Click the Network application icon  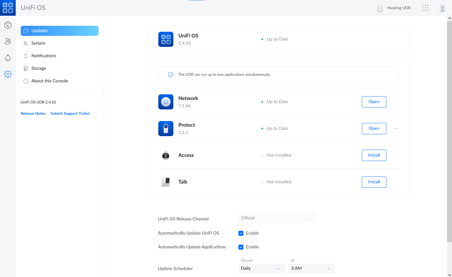tap(166, 102)
